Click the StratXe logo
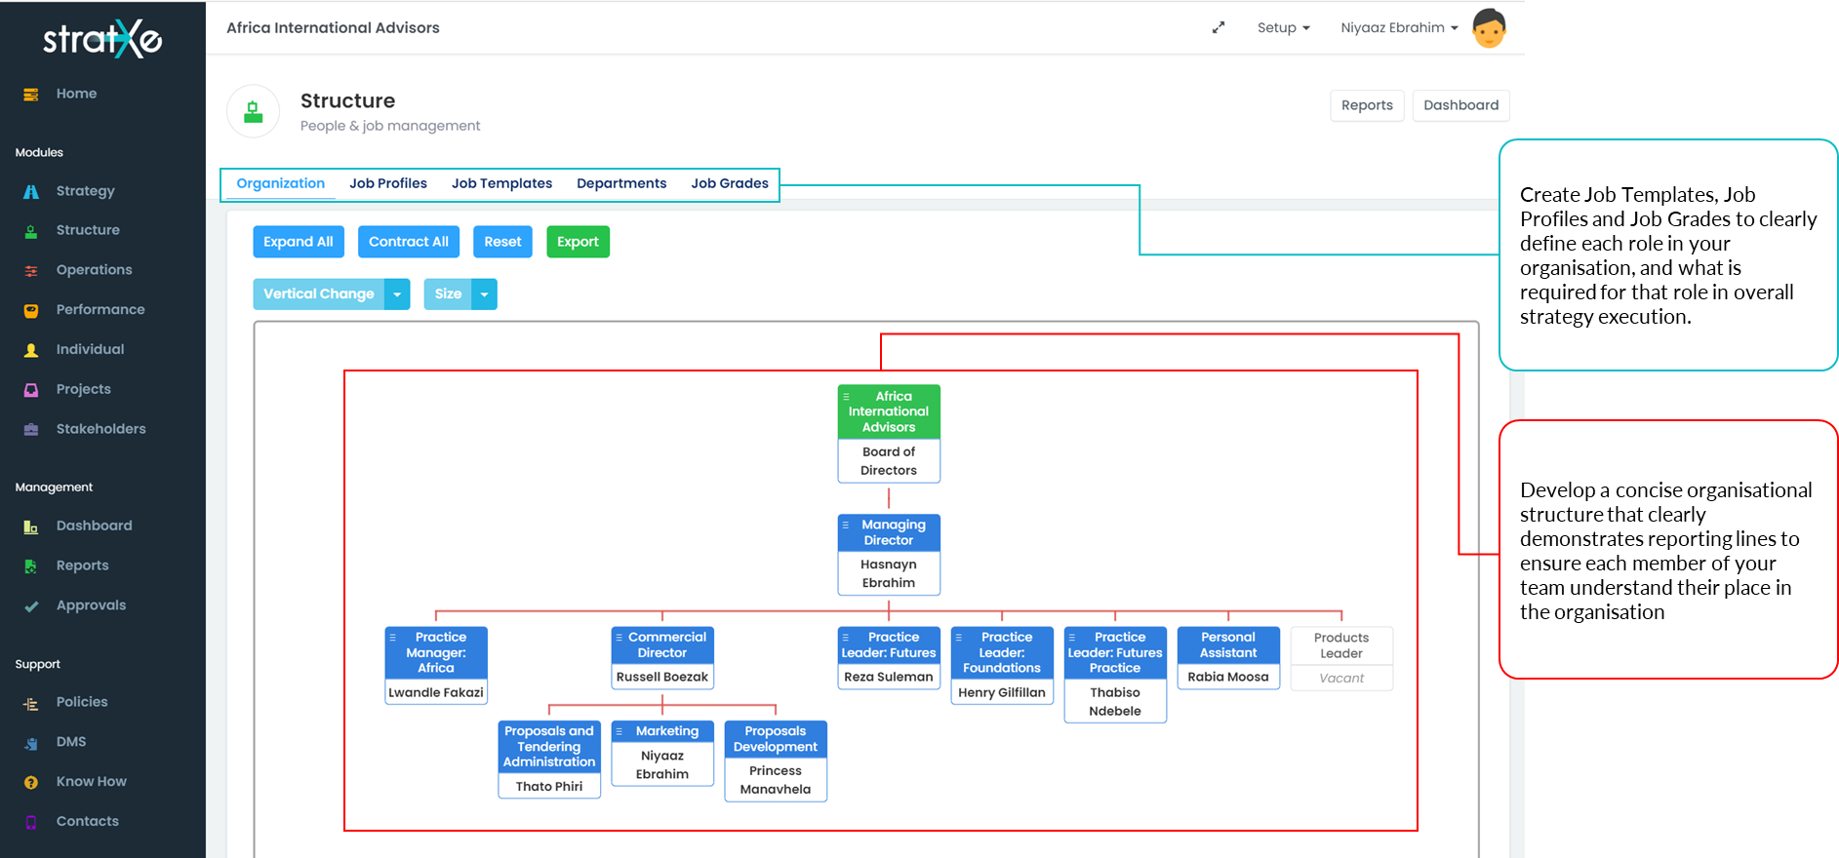The image size is (1839, 858). coord(102,38)
